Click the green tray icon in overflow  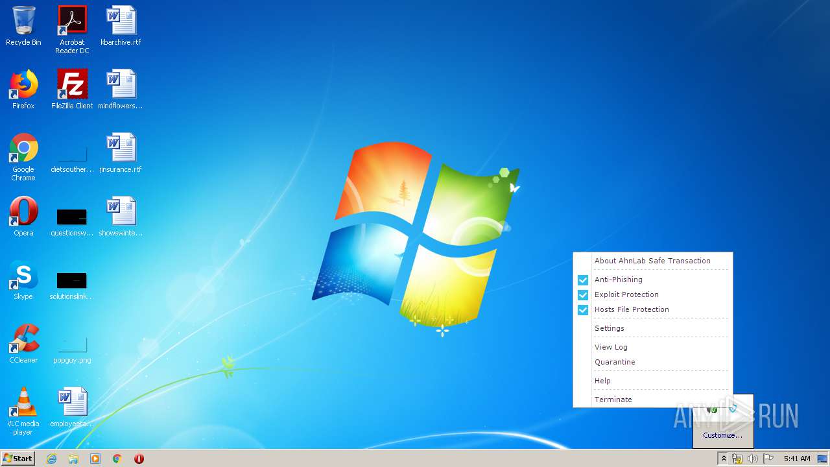coord(713,409)
